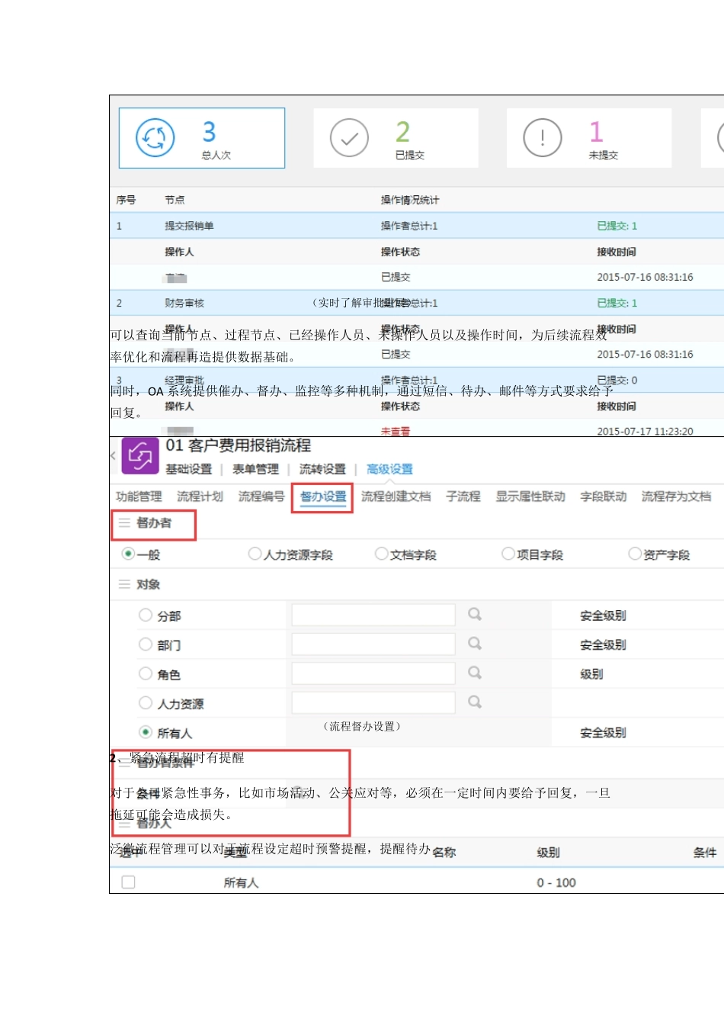Click the 总人次 refresh circle icon
724x1025 pixels.
155,138
